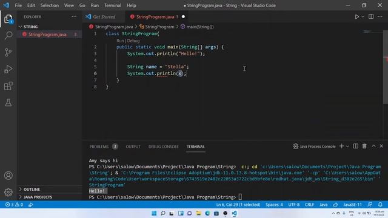The width and height of the screenshot is (388, 218).
Task: Create a new terminal with plus icon
Action: 341,147
